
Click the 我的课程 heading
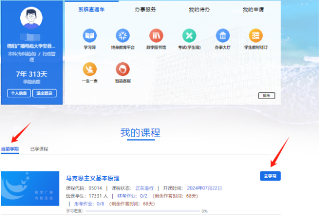click(141, 132)
